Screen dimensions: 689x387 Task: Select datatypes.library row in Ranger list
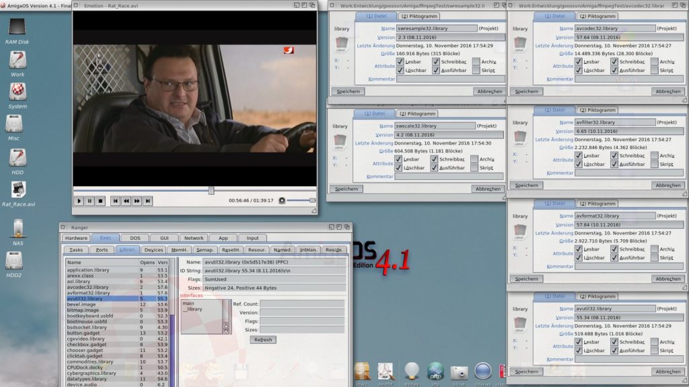pyautogui.click(x=117, y=379)
